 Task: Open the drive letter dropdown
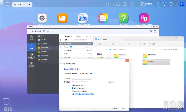tap(82, 78)
